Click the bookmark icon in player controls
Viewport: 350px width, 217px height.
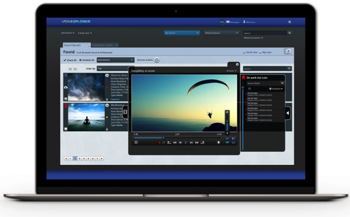pos(219,142)
